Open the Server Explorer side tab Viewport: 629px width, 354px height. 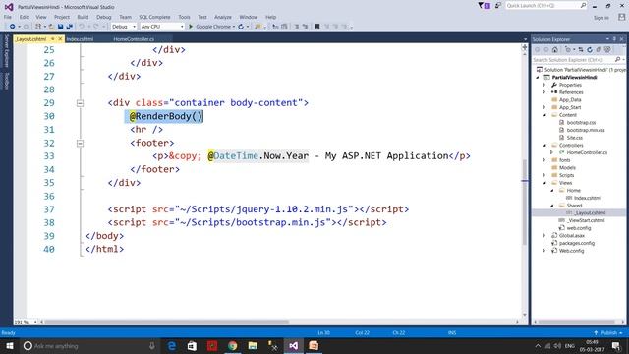coord(6,50)
